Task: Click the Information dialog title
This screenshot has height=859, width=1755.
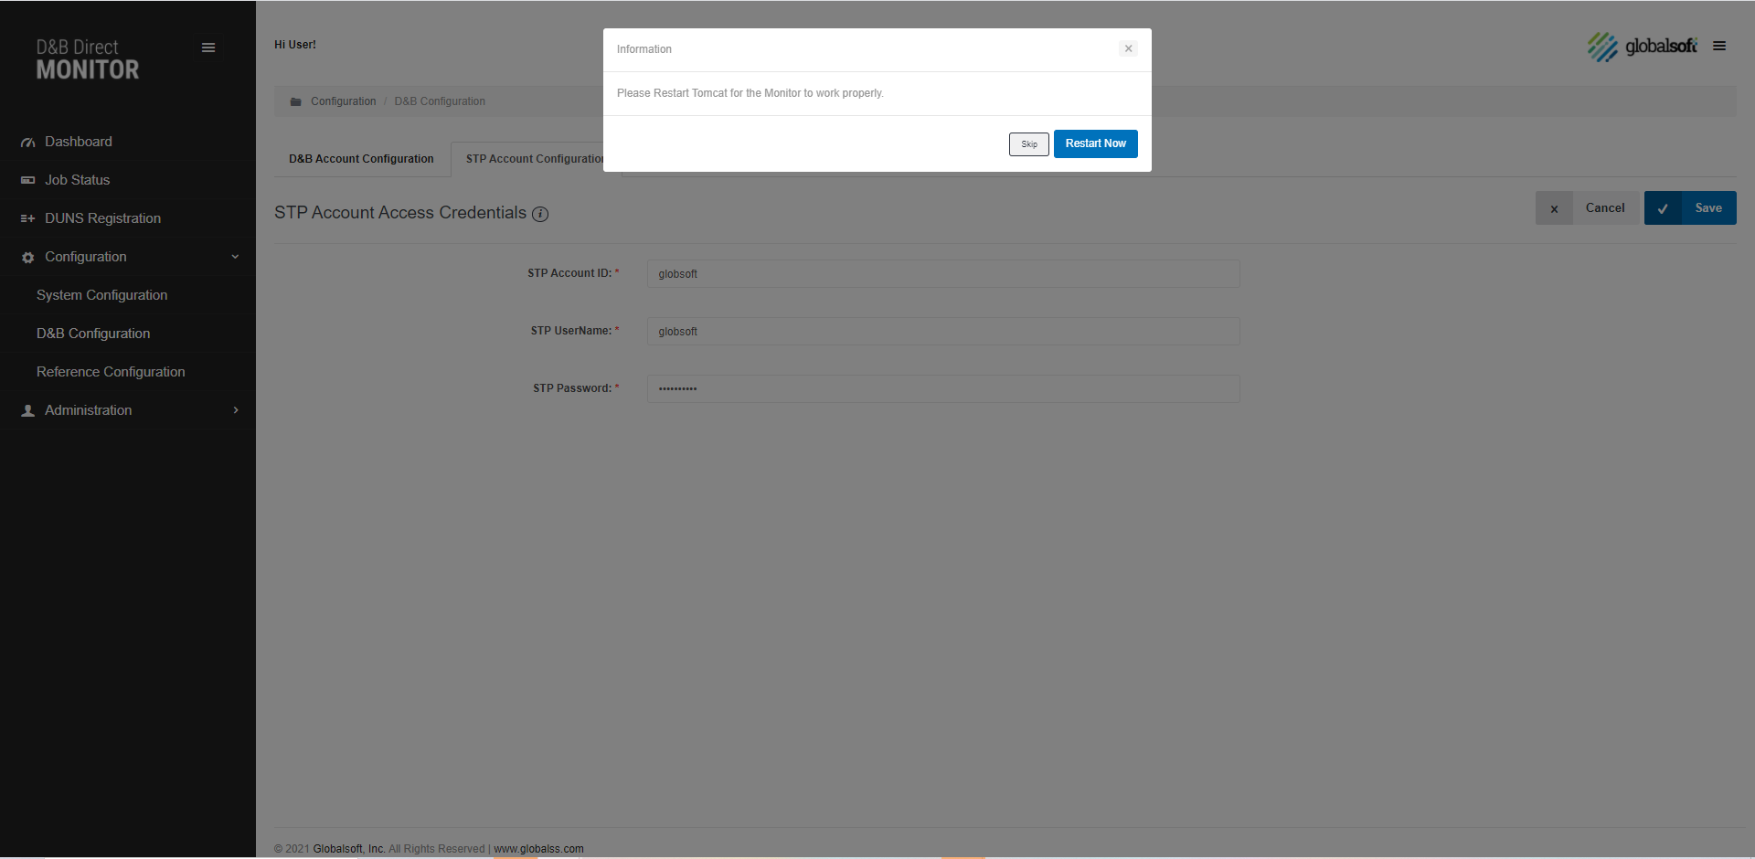Action: coord(644,49)
